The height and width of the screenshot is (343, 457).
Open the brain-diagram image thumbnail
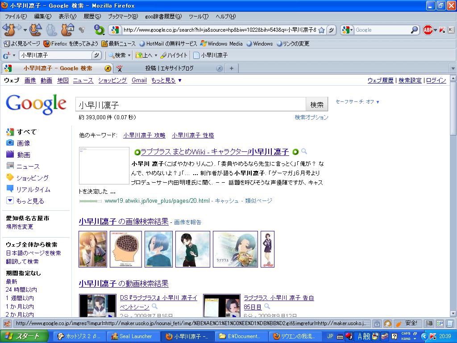[126, 249]
